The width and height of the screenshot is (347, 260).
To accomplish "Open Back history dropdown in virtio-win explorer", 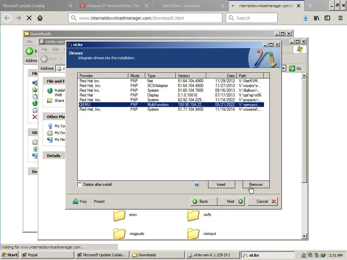I will [x=61, y=59].
